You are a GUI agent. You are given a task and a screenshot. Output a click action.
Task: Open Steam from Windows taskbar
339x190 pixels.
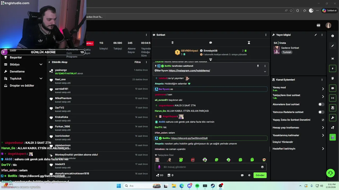tap(213, 186)
